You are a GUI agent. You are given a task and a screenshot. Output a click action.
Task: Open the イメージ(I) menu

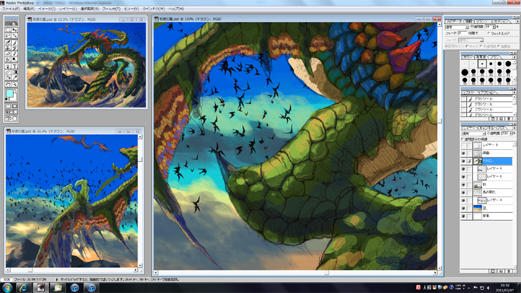(x=47, y=9)
